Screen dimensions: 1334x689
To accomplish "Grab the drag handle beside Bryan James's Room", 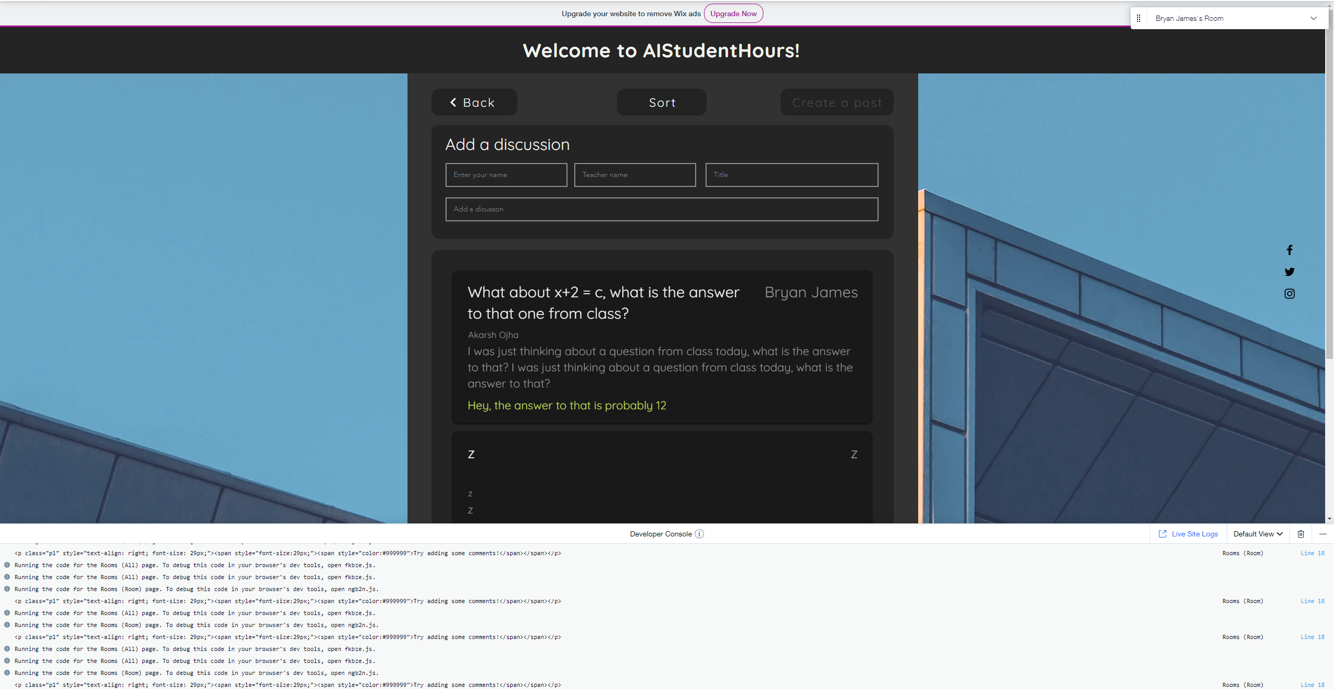I will point(1139,18).
